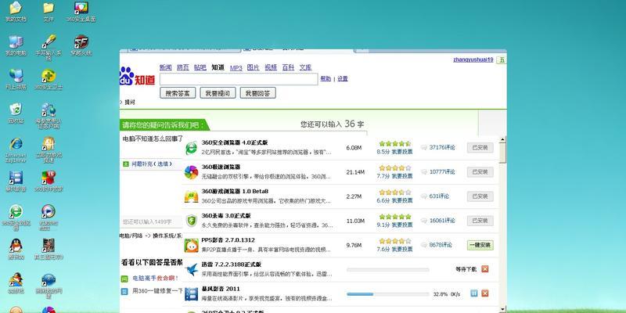Open the MP3 tab on Baidu
Screen dimensions: 626x313
pyautogui.click(x=236, y=68)
